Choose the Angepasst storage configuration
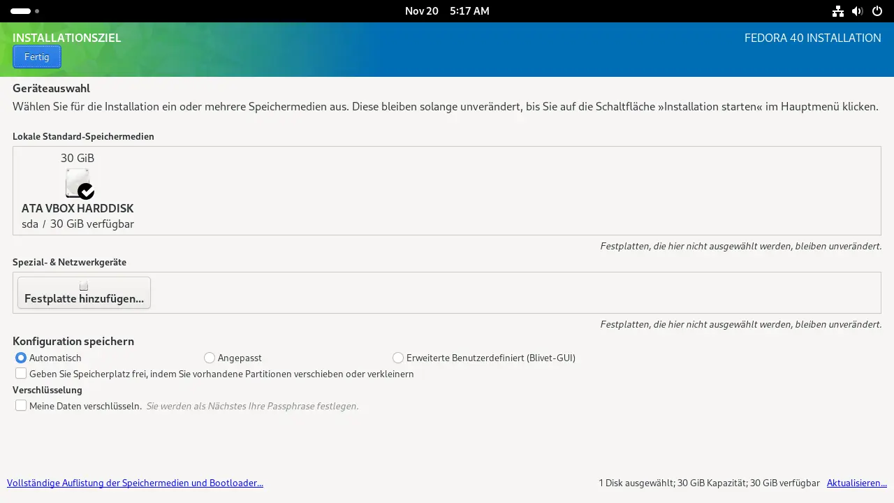Image resolution: width=894 pixels, height=503 pixels. click(x=210, y=358)
